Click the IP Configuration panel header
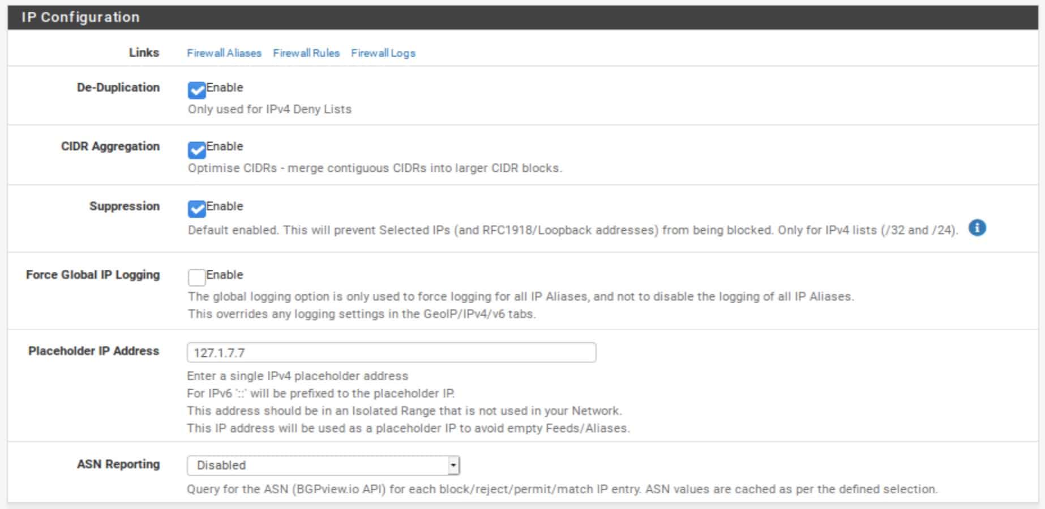1045x509 pixels. point(523,17)
